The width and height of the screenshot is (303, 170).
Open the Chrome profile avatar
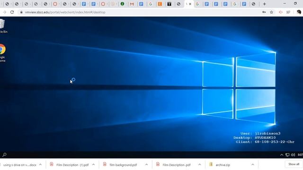click(x=299, y=12)
